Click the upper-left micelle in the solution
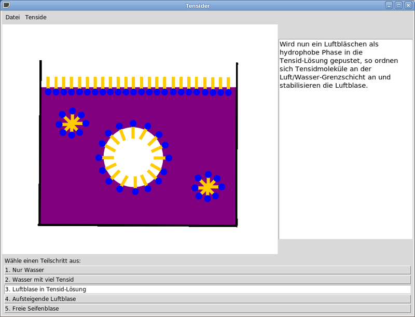 pos(72,123)
